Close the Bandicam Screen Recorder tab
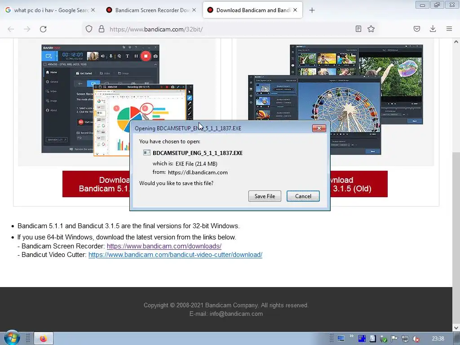460x345 pixels. point(194,10)
